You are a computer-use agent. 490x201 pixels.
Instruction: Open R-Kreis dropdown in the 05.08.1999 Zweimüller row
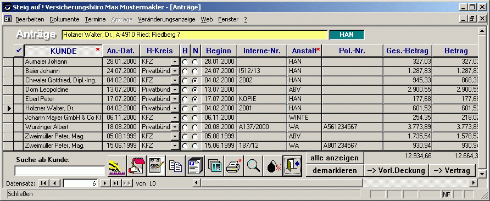tap(175, 137)
